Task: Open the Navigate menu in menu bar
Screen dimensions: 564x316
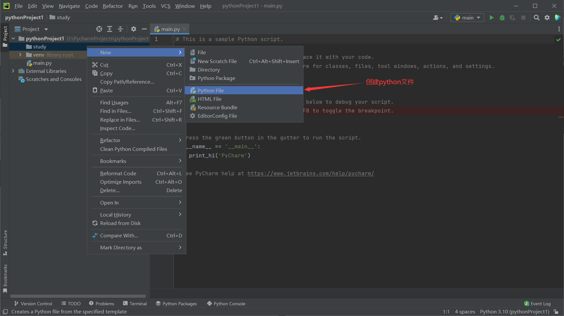Action: tap(69, 6)
